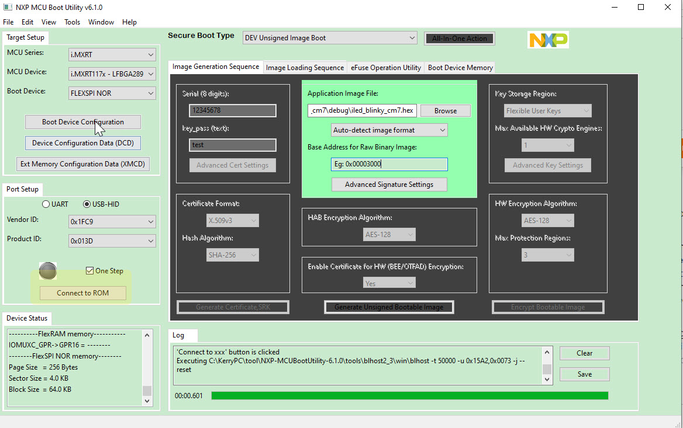The width and height of the screenshot is (683, 428).
Task: Click the round connection status indicator
Action: [x=47, y=270]
